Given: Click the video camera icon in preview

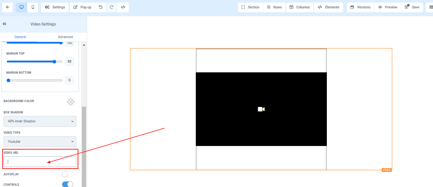Looking at the screenshot, I should [x=261, y=109].
